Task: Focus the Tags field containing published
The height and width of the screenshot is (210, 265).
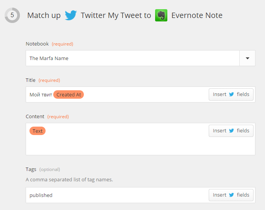Action: click(141, 195)
